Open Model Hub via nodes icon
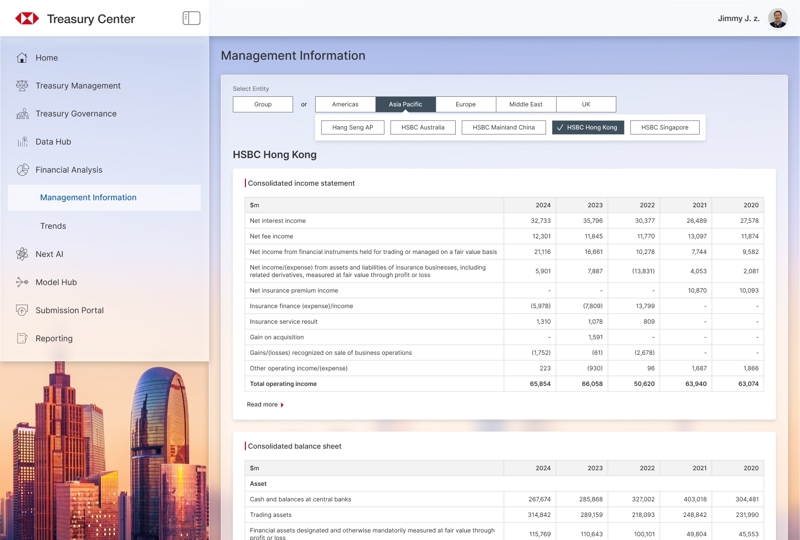 coord(22,282)
